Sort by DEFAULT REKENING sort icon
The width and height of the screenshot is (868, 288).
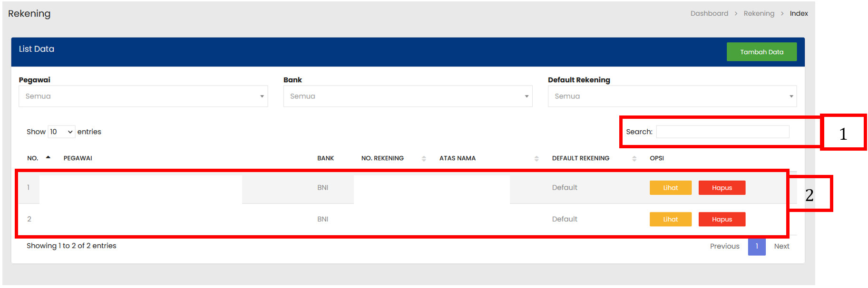pyautogui.click(x=634, y=158)
